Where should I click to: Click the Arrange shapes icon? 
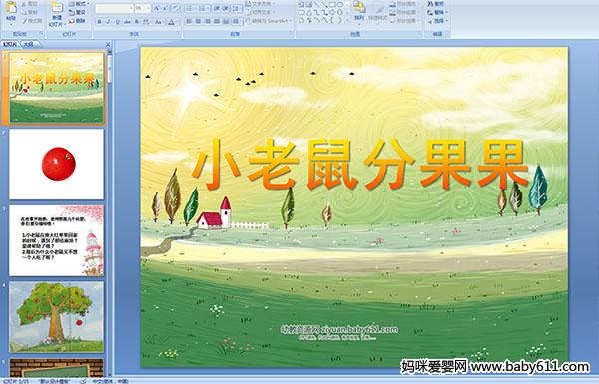[x=359, y=11]
